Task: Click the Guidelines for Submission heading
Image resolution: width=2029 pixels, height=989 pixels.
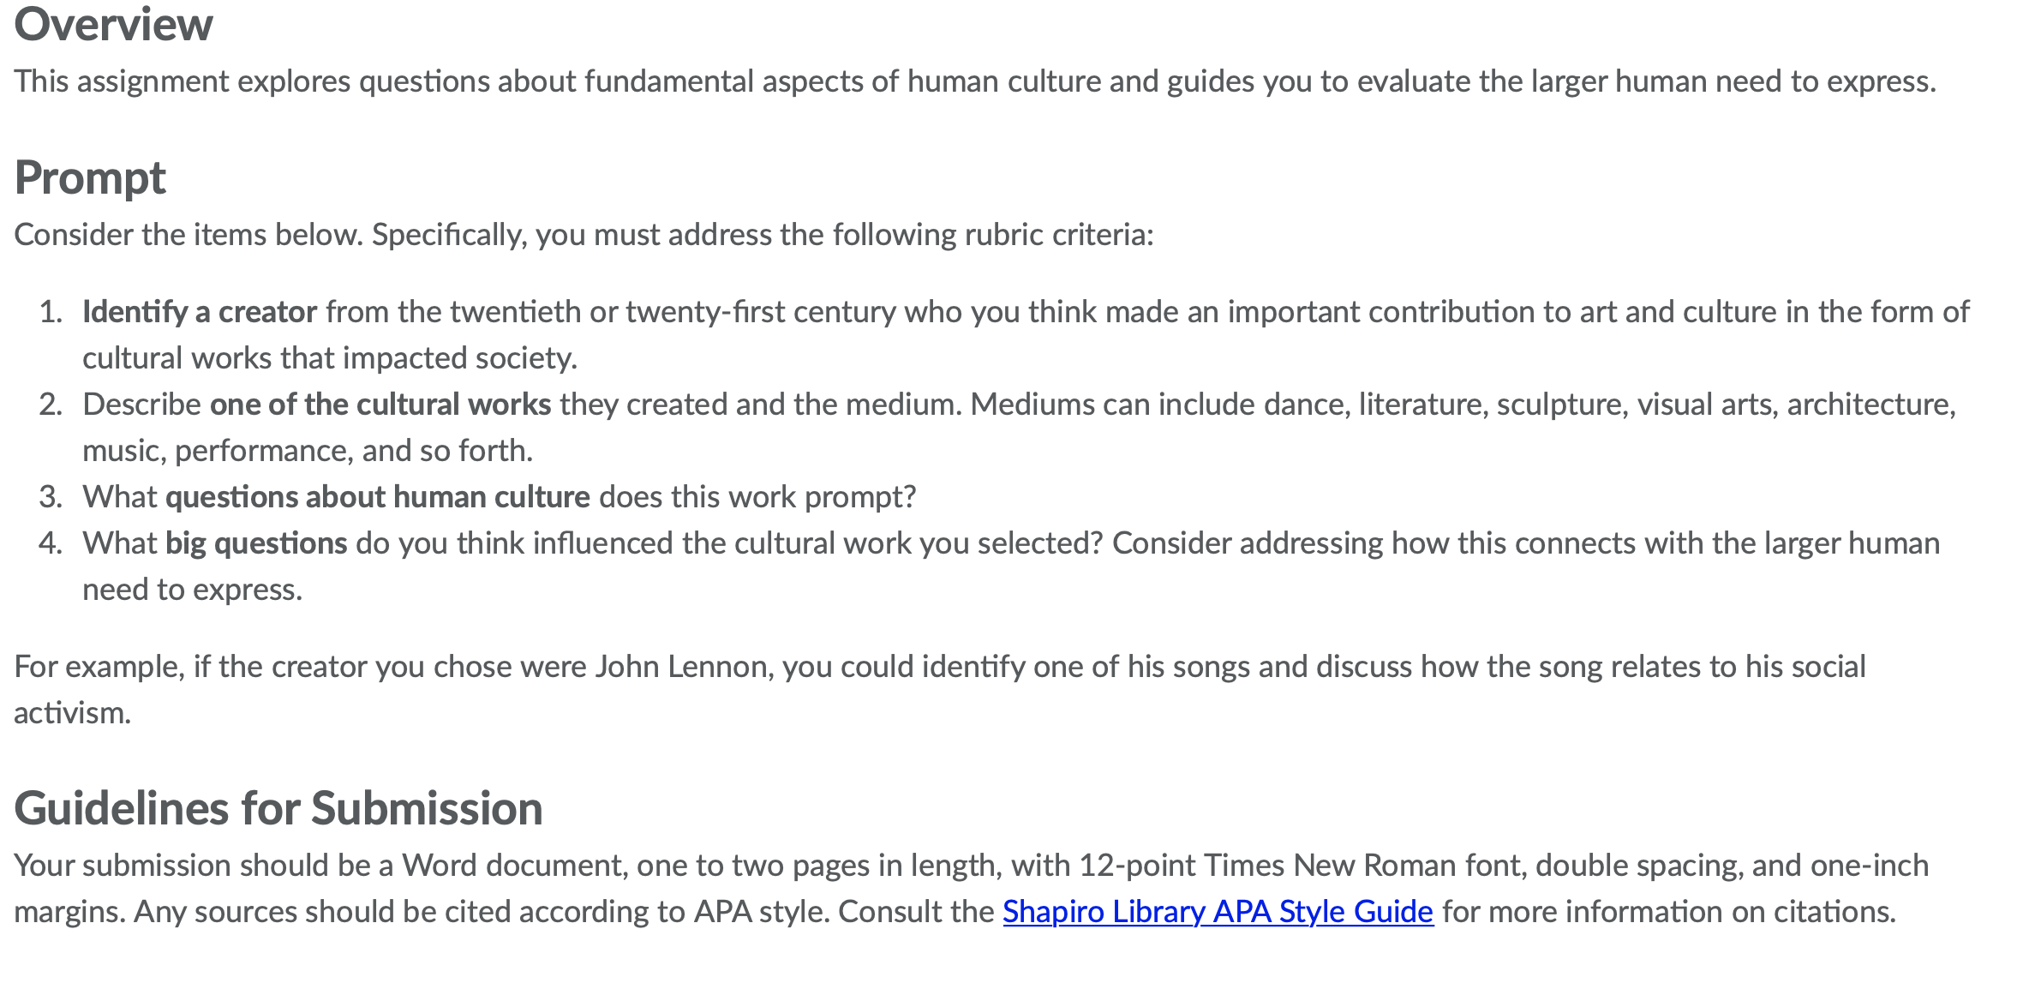Action: pos(278,808)
